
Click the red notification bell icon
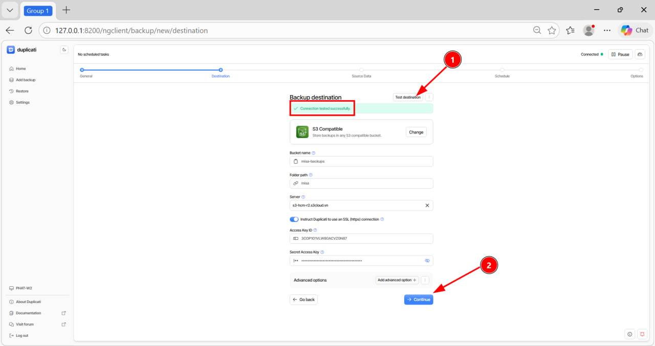[x=642, y=334]
